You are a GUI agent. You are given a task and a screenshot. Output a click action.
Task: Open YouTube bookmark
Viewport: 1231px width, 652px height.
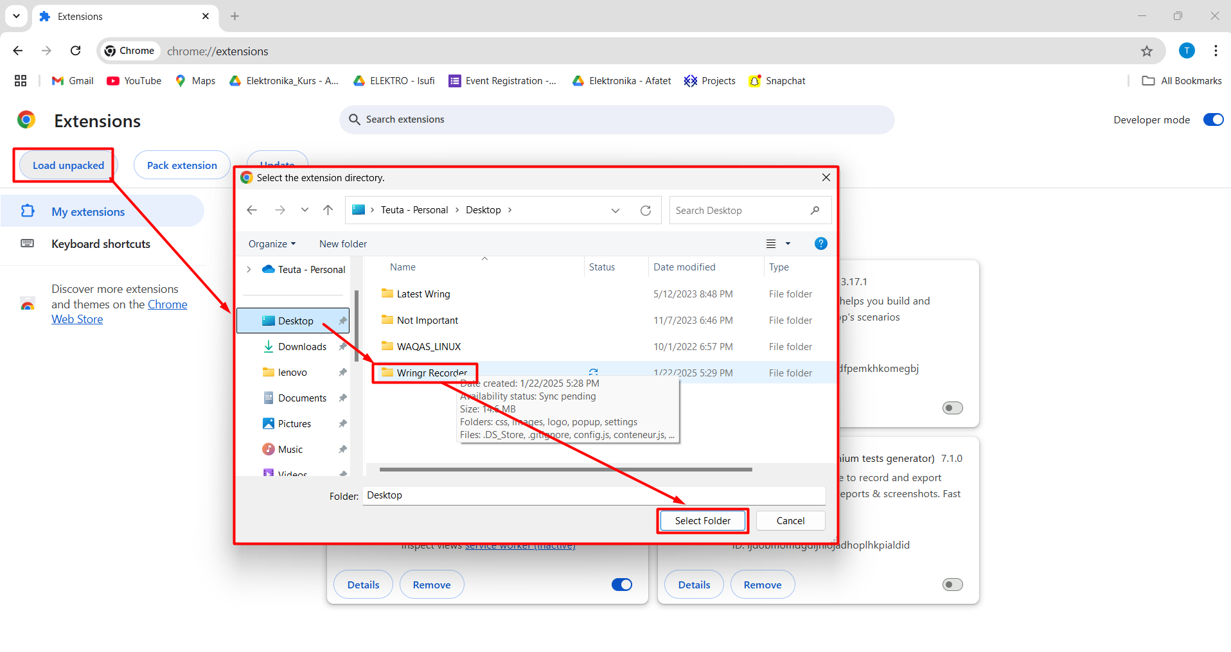(x=134, y=81)
